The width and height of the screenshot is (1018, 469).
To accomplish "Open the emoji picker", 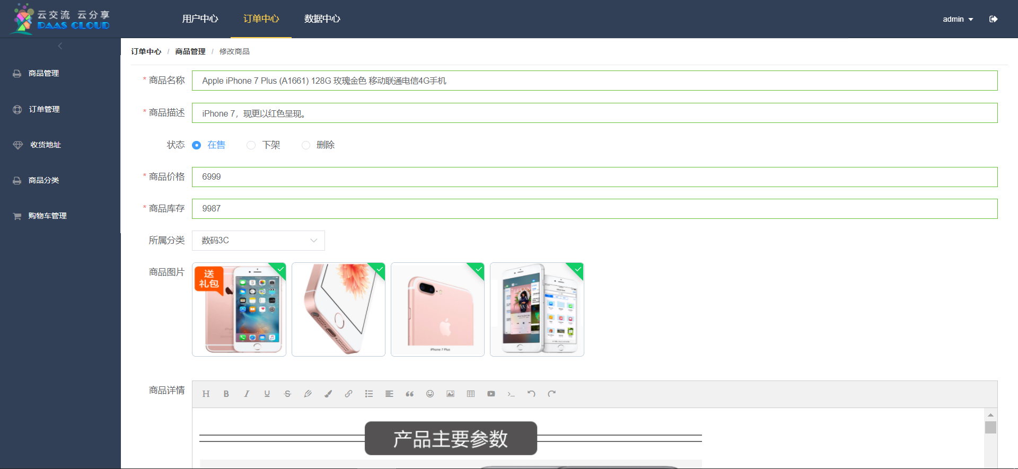I will point(430,394).
